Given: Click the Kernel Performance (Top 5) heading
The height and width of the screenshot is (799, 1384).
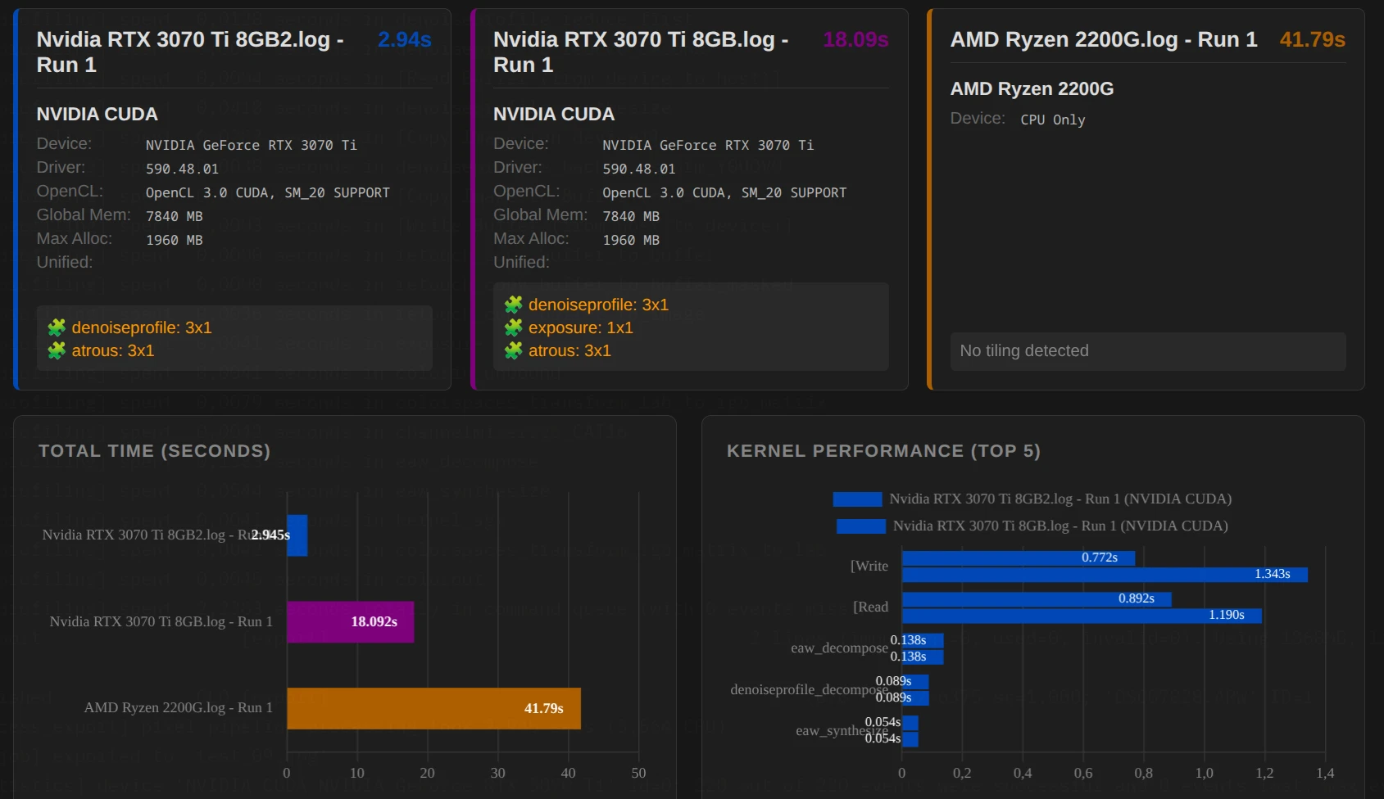Looking at the screenshot, I should [x=883, y=451].
